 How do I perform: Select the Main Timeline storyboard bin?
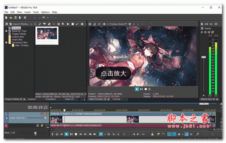[x=22, y=46]
